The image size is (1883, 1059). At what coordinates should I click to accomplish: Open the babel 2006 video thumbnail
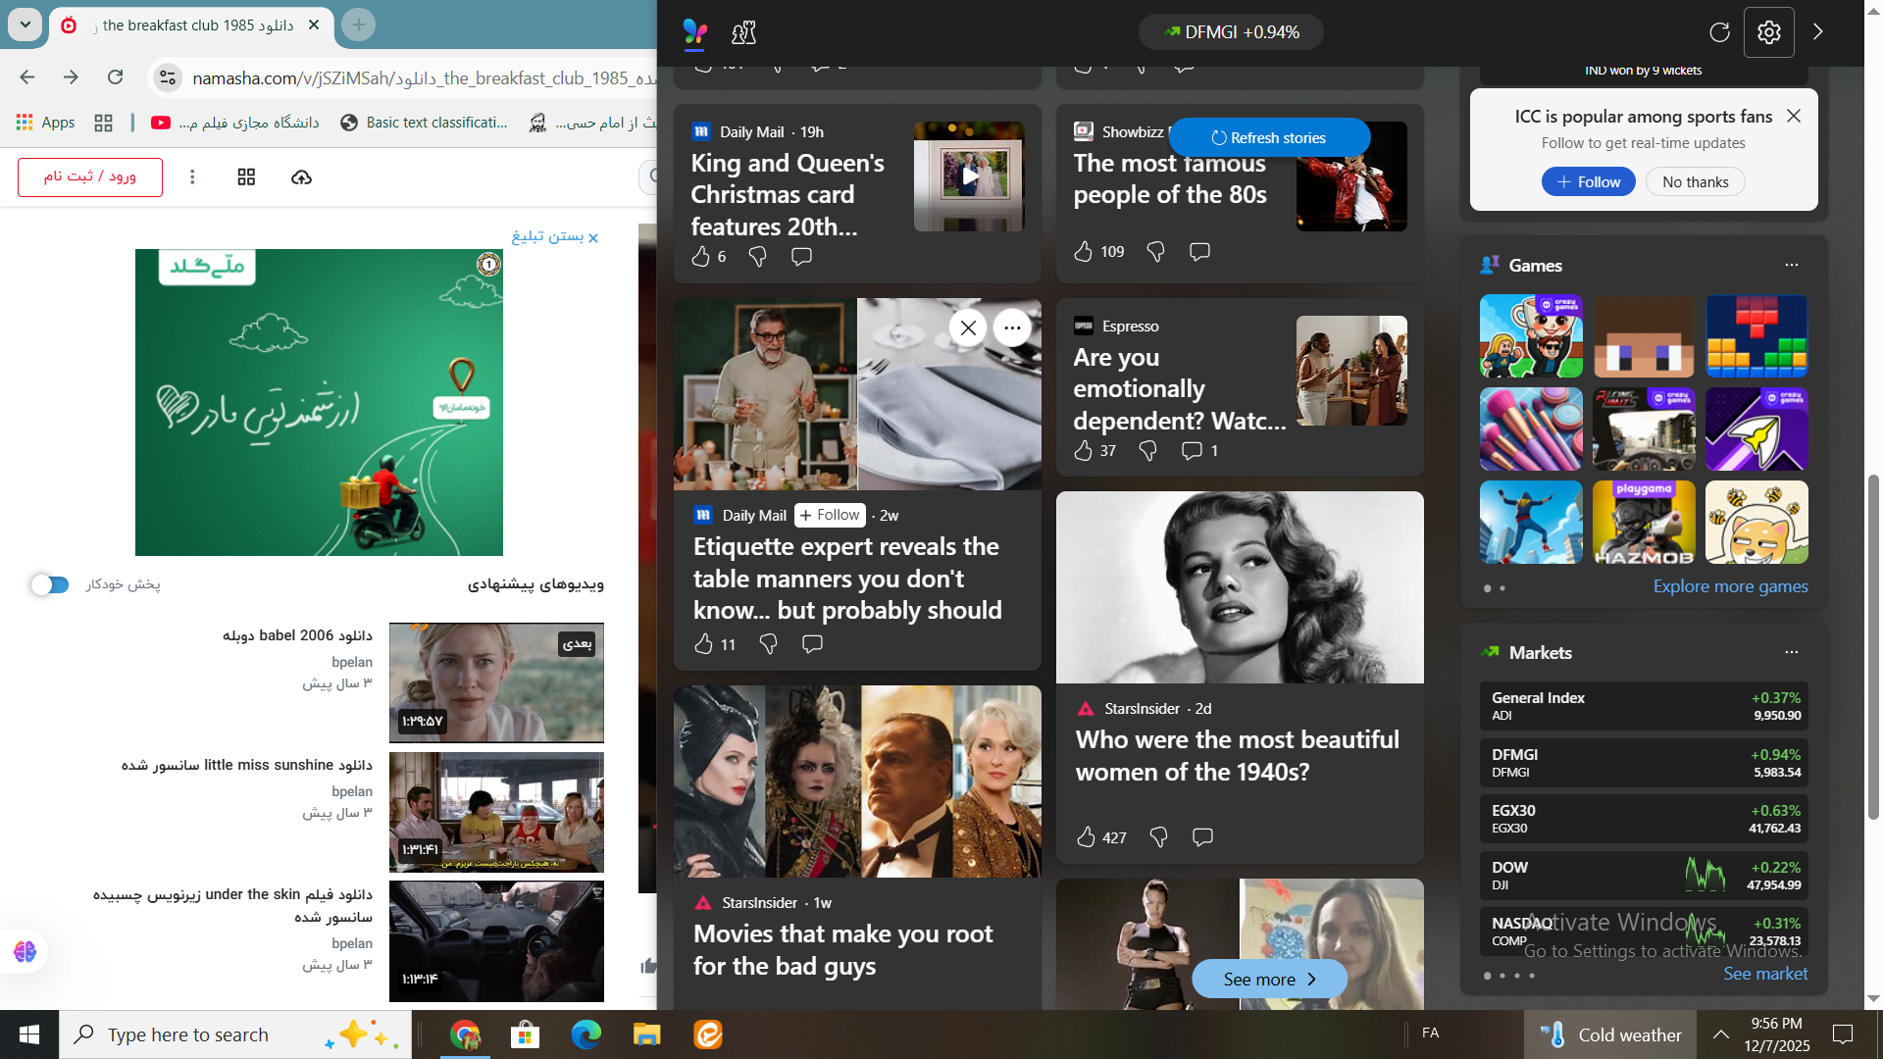(496, 682)
